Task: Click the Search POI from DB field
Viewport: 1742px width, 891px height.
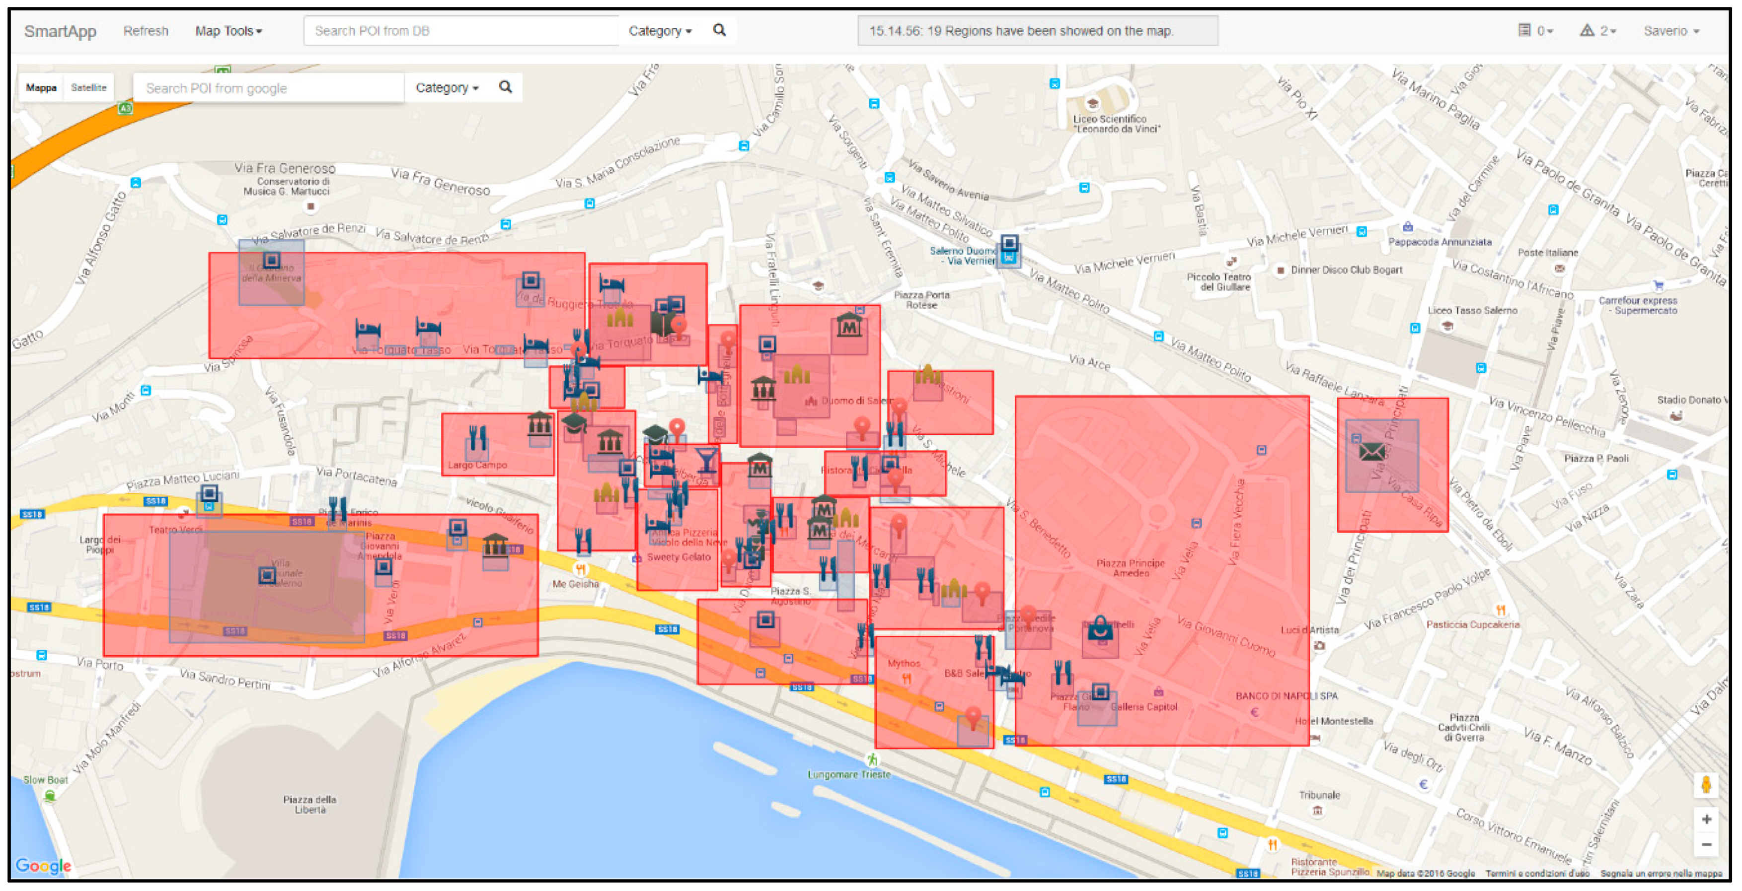Action: pyautogui.click(x=461, y=31)
